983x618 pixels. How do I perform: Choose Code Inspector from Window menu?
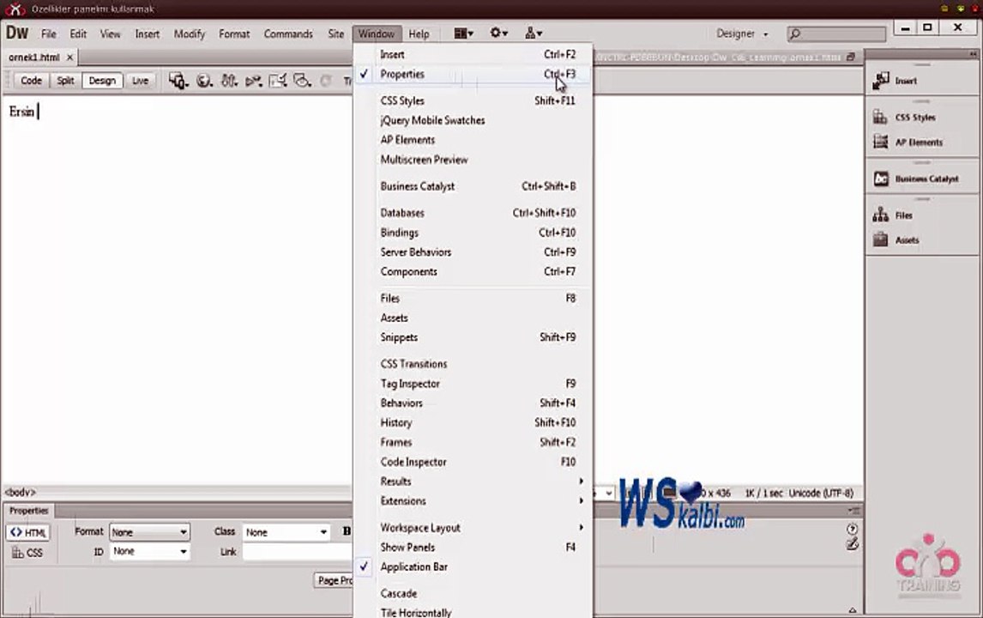coord(473,462)
